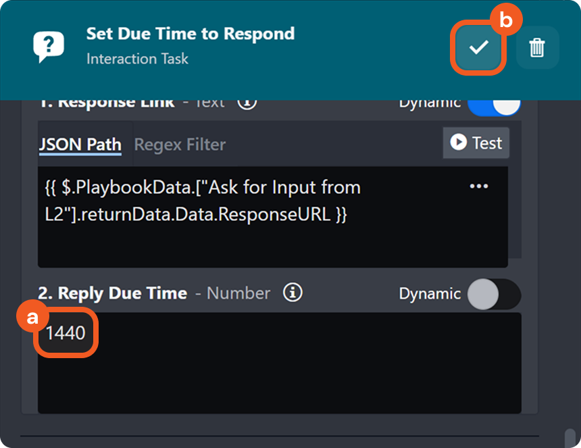Select the 'Set Due Time to Respond' title

pyautogui.click(x=190, y=34)
